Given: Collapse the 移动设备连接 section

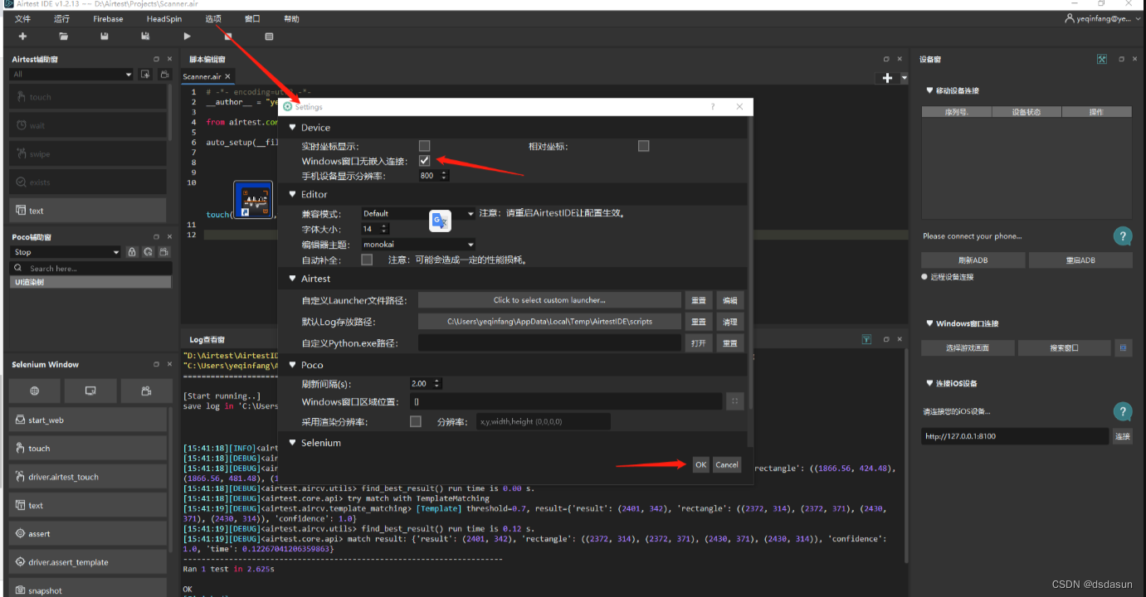Looking at the screenshot, I should tap(929, 90).
